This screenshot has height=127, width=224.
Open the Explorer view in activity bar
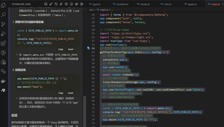3,5
